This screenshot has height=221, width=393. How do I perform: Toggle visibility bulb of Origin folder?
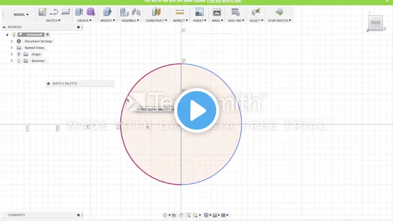pos(19,54)
